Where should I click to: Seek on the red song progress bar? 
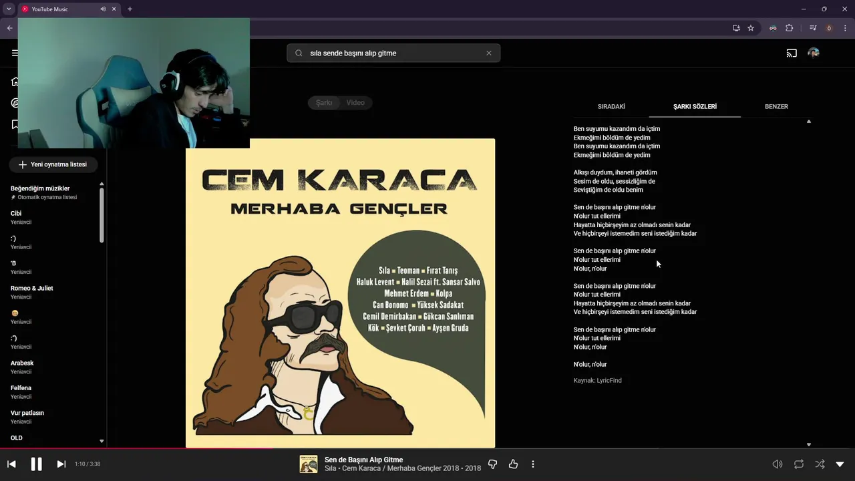(x=427, y=448)
